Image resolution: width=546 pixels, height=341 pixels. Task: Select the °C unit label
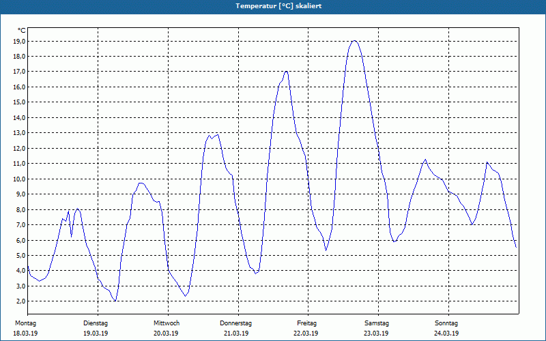coord(22,31)
